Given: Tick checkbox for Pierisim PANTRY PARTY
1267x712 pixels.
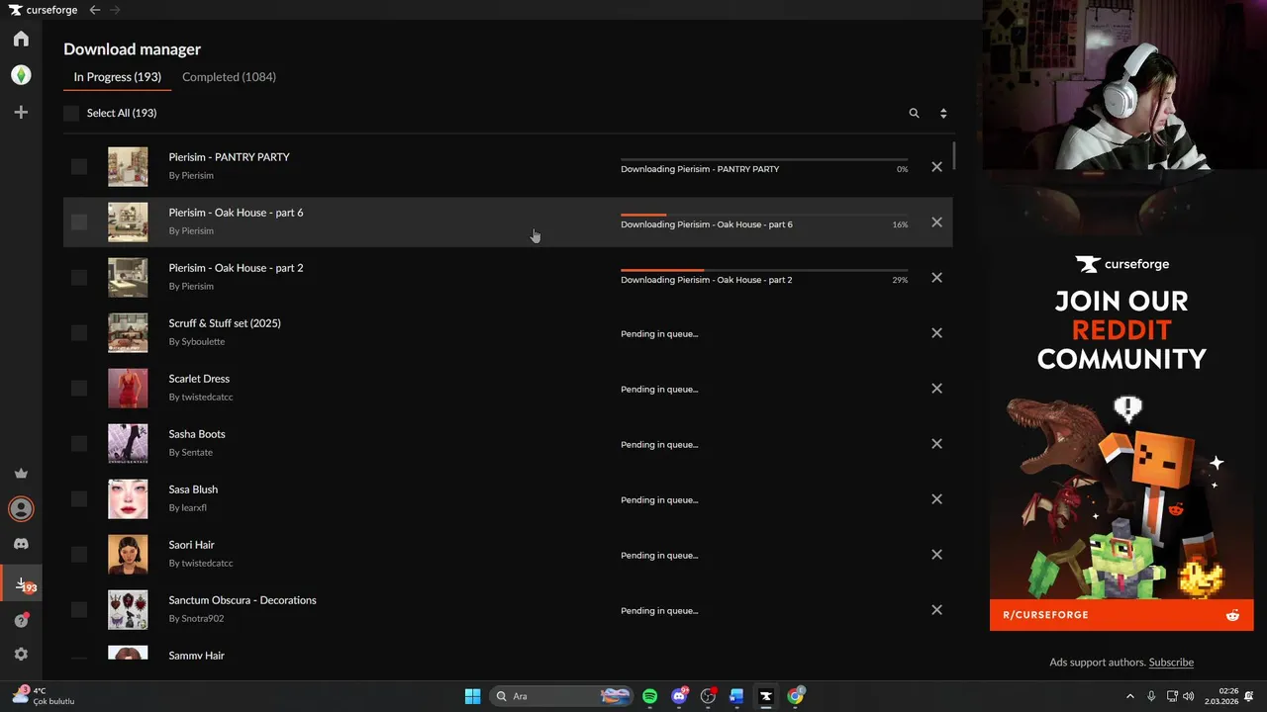Looking at the screenshot, I should tap(79, 167).
